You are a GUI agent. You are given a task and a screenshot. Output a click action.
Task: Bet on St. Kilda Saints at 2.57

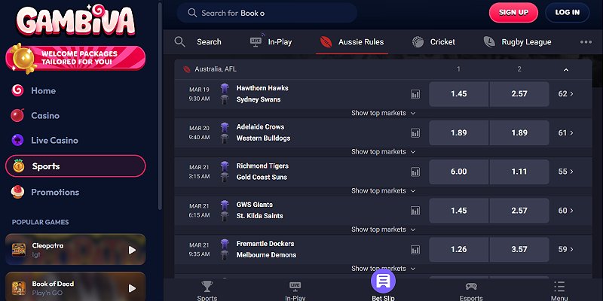coord(519,211)
